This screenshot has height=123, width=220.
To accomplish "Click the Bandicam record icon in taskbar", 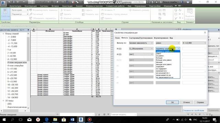I will click(x=89, y=120).
